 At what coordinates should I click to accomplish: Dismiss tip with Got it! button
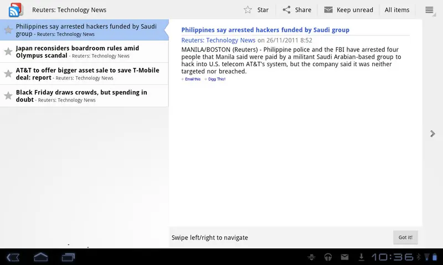405,237
